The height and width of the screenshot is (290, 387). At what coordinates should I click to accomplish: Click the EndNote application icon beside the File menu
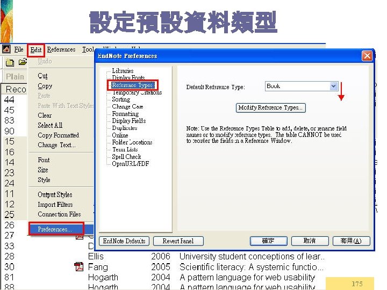(x=6, y=49)
